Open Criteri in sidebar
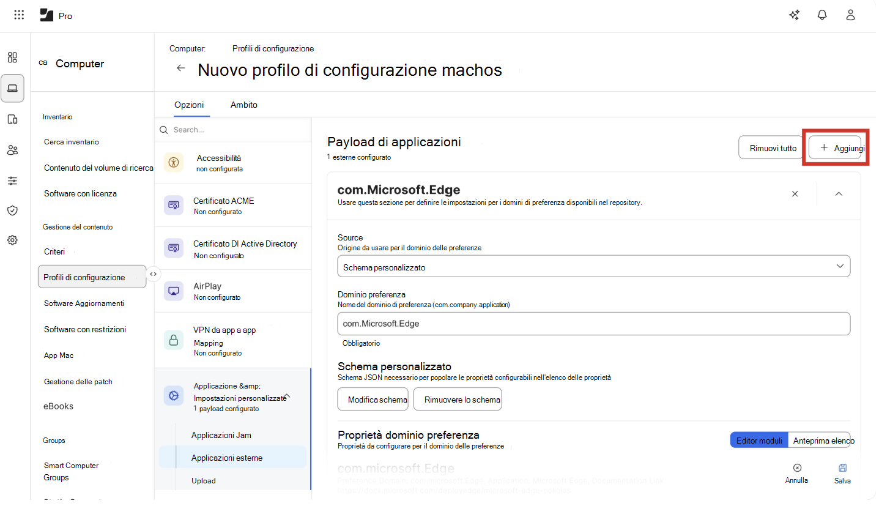 coord(54,251)
